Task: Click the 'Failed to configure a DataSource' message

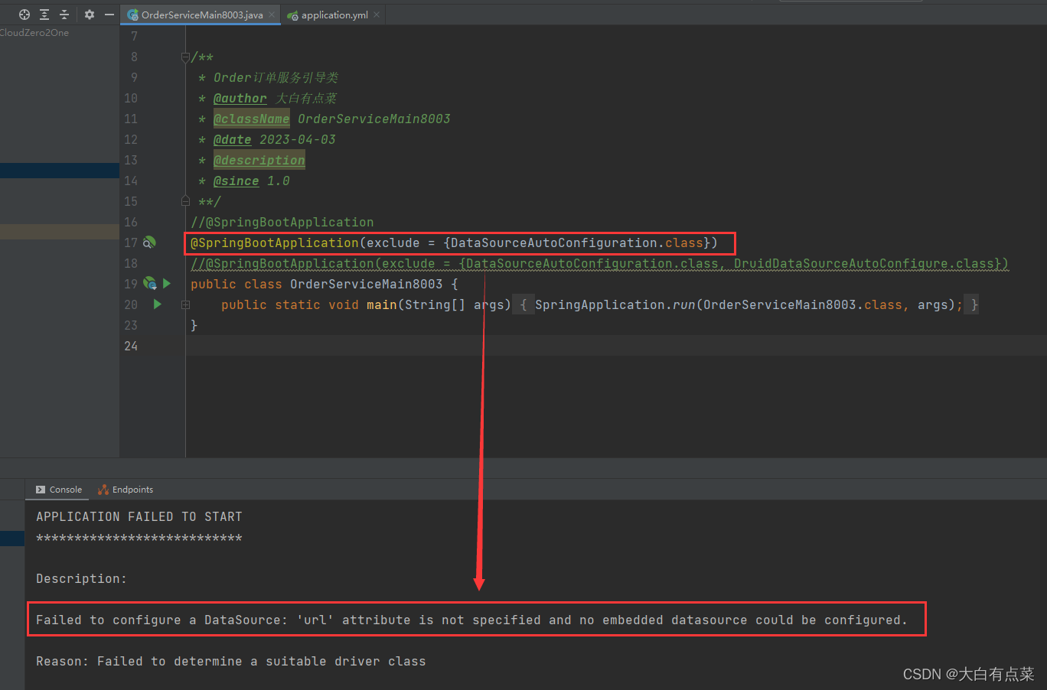Action: point(471,620)
